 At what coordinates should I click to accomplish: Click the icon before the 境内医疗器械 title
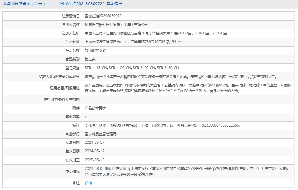[4, 4]
